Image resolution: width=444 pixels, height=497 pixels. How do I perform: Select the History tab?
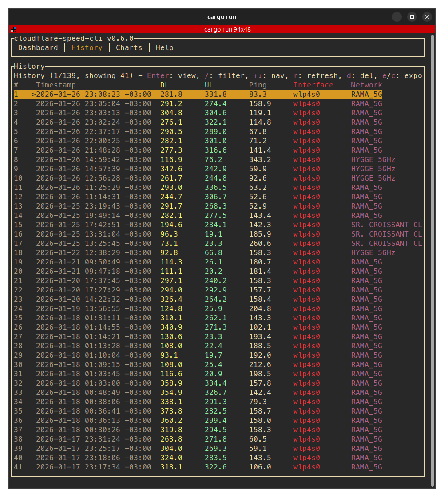87,47
